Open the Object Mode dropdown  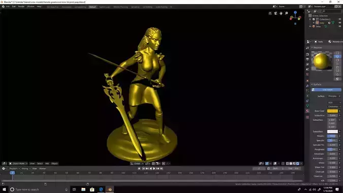click(18, 164)
